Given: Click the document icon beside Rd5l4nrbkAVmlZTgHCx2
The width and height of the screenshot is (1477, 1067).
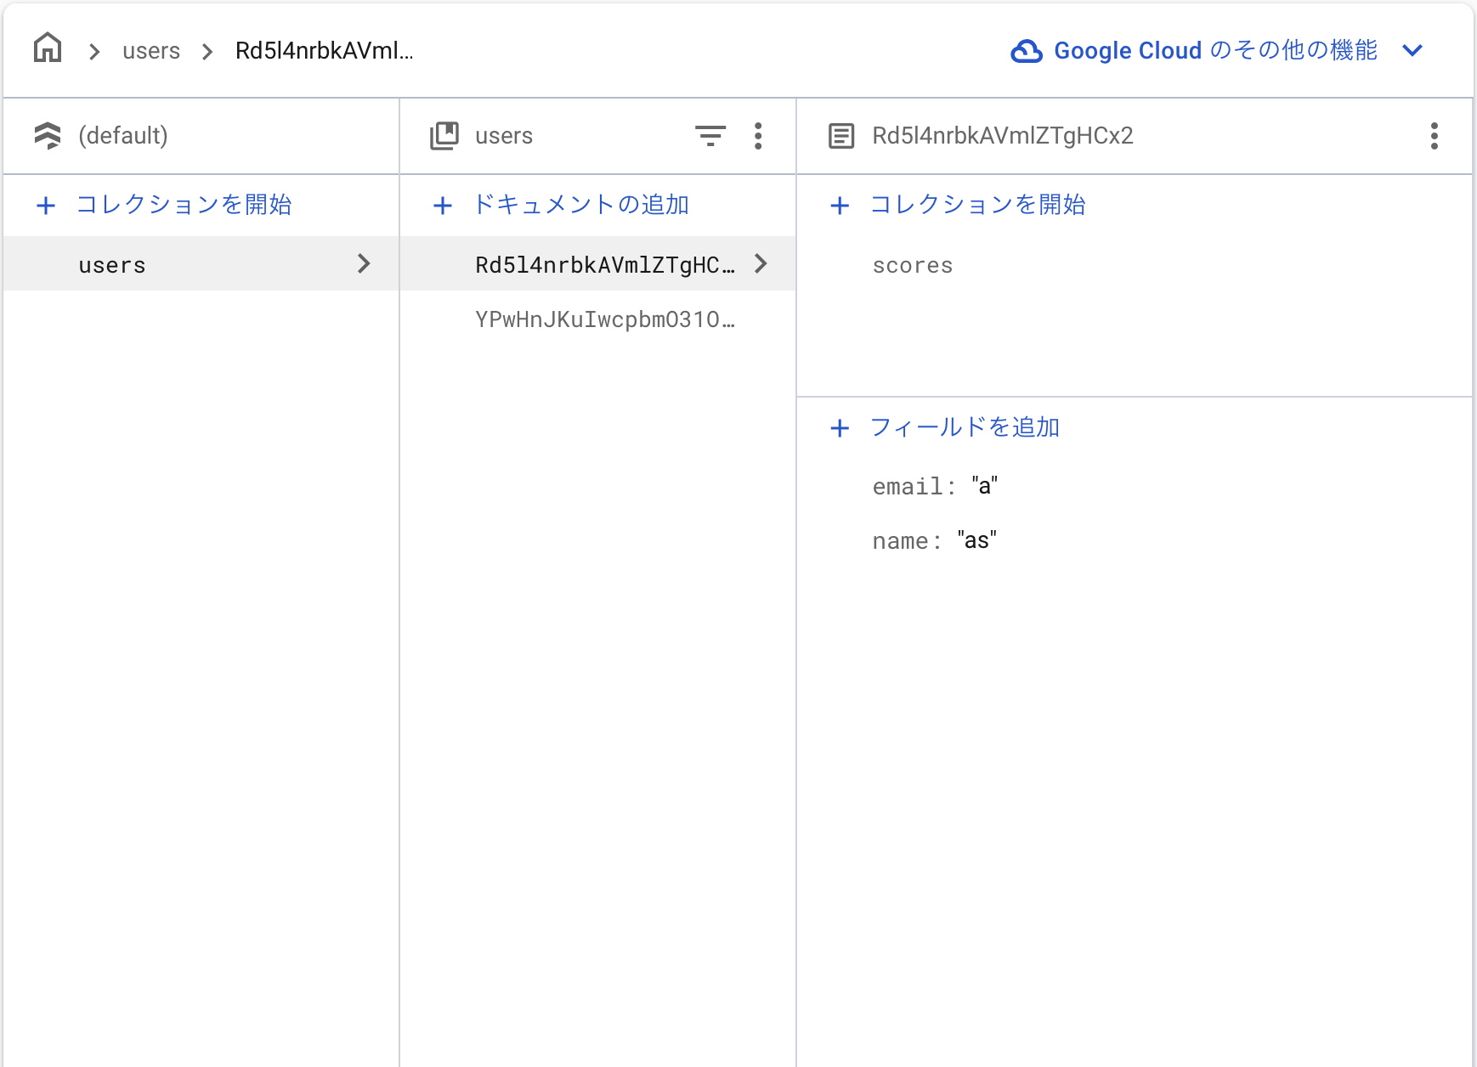Looking at the screenshot, I should point(841,136).
